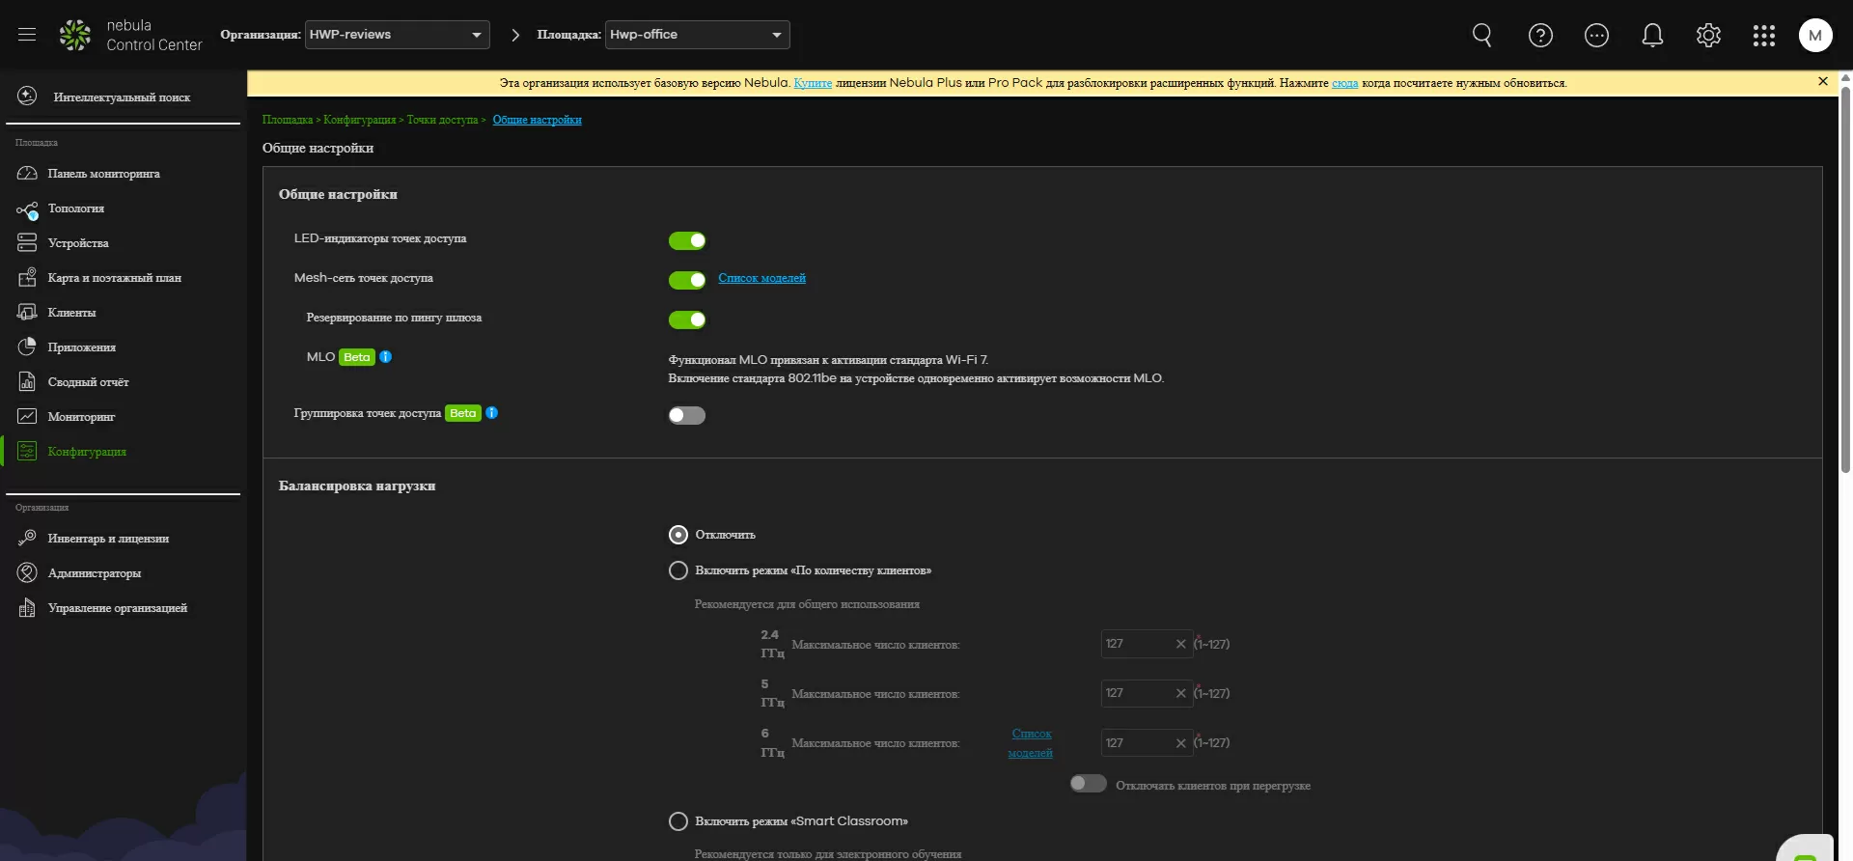Open the user avatar M menu

point(1814,36)
